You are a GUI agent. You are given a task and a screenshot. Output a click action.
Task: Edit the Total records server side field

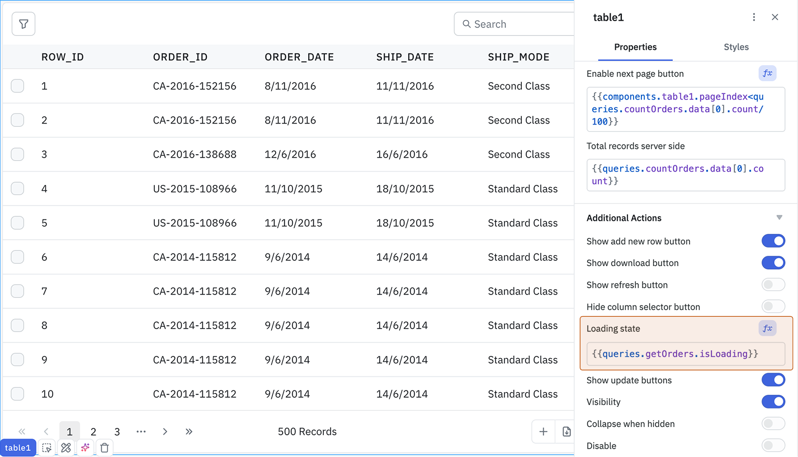point(686,175)
